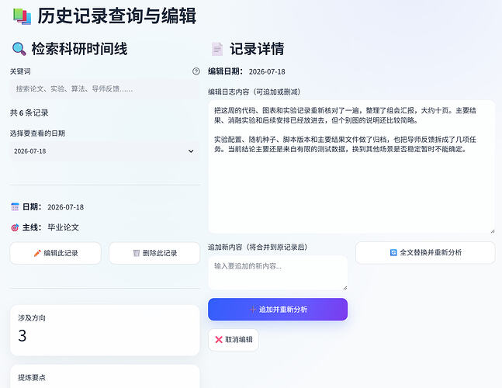The height and width of the screenshot is (388, 502).
Task: Click the 追加新内容（将合并到原记录后） label
Action: coord(258,247)
